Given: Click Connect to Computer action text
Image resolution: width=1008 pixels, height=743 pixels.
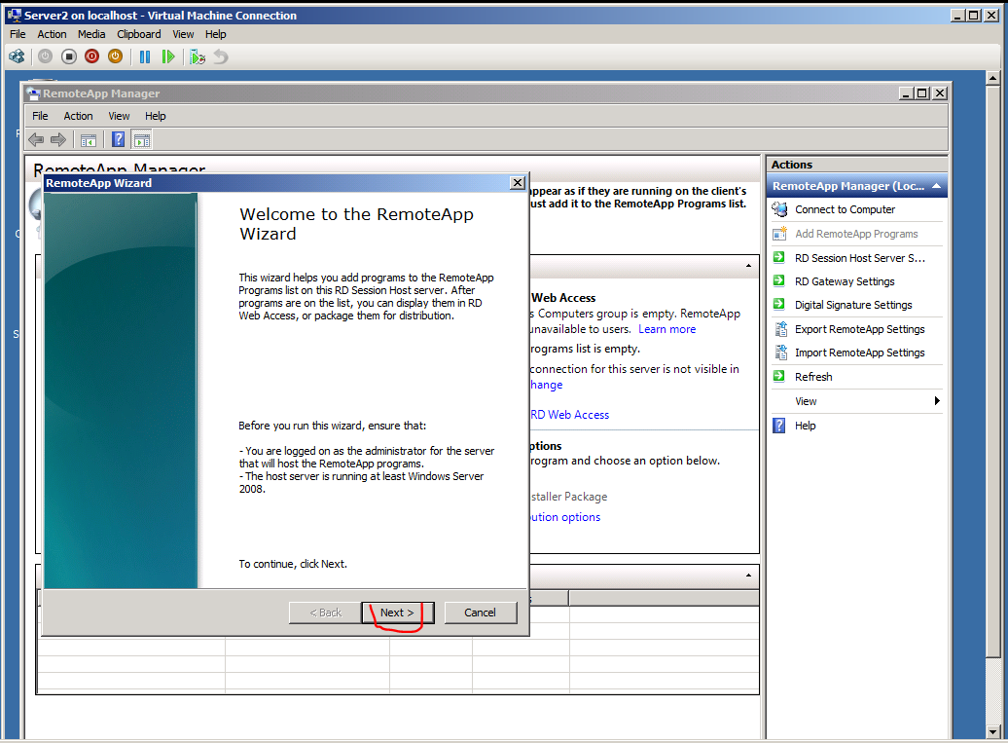Looking at the screenshot, I should click(x=845, y=209).
